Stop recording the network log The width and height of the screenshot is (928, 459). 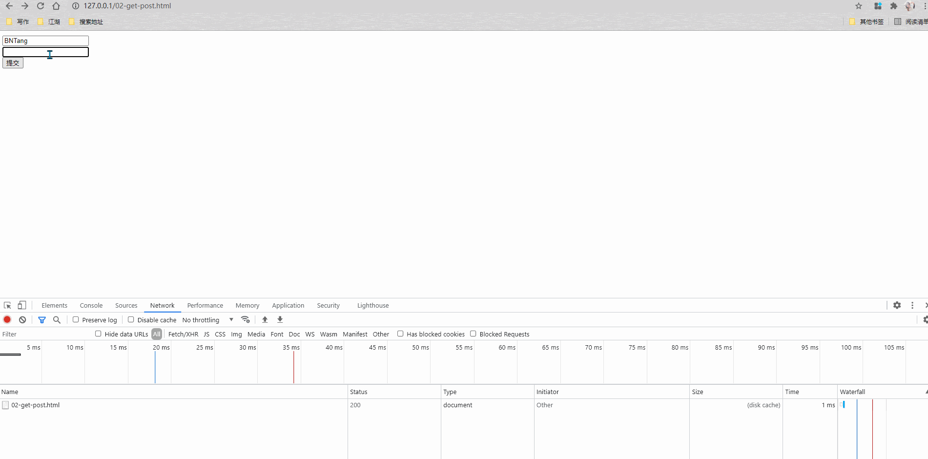pyautogui.click(x=7, y=319)
